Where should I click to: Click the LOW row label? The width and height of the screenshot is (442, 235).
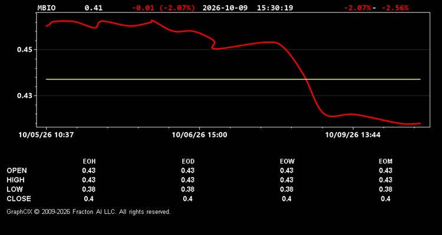point(15,189)
